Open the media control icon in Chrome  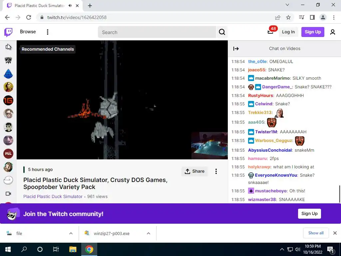(301, 17)
